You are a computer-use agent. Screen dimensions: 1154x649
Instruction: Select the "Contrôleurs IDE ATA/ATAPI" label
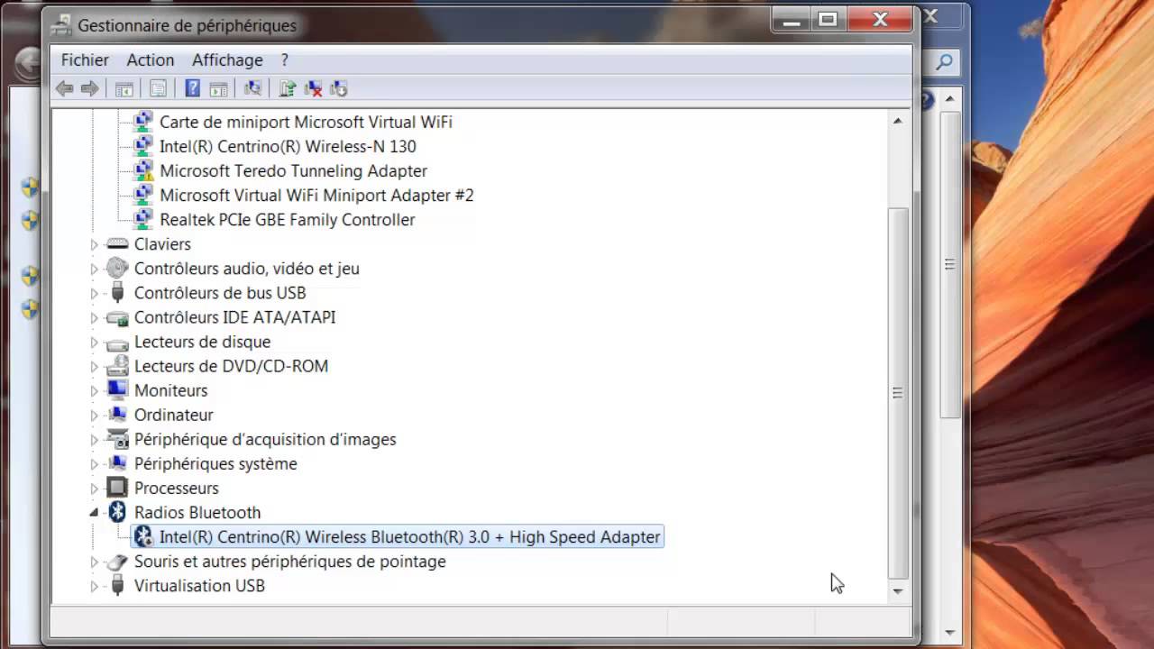tap(234, 317)
